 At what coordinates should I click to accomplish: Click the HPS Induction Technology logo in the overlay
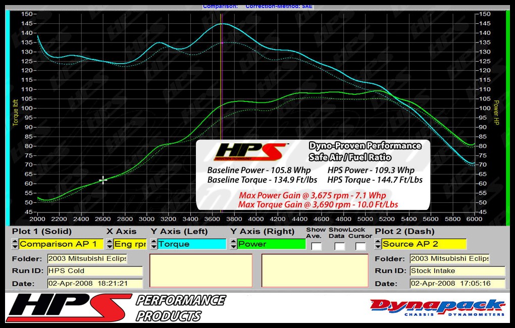[250, 152]
